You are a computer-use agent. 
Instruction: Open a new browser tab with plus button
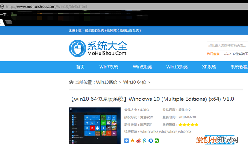pyautogui.click(x=9, y=22)
